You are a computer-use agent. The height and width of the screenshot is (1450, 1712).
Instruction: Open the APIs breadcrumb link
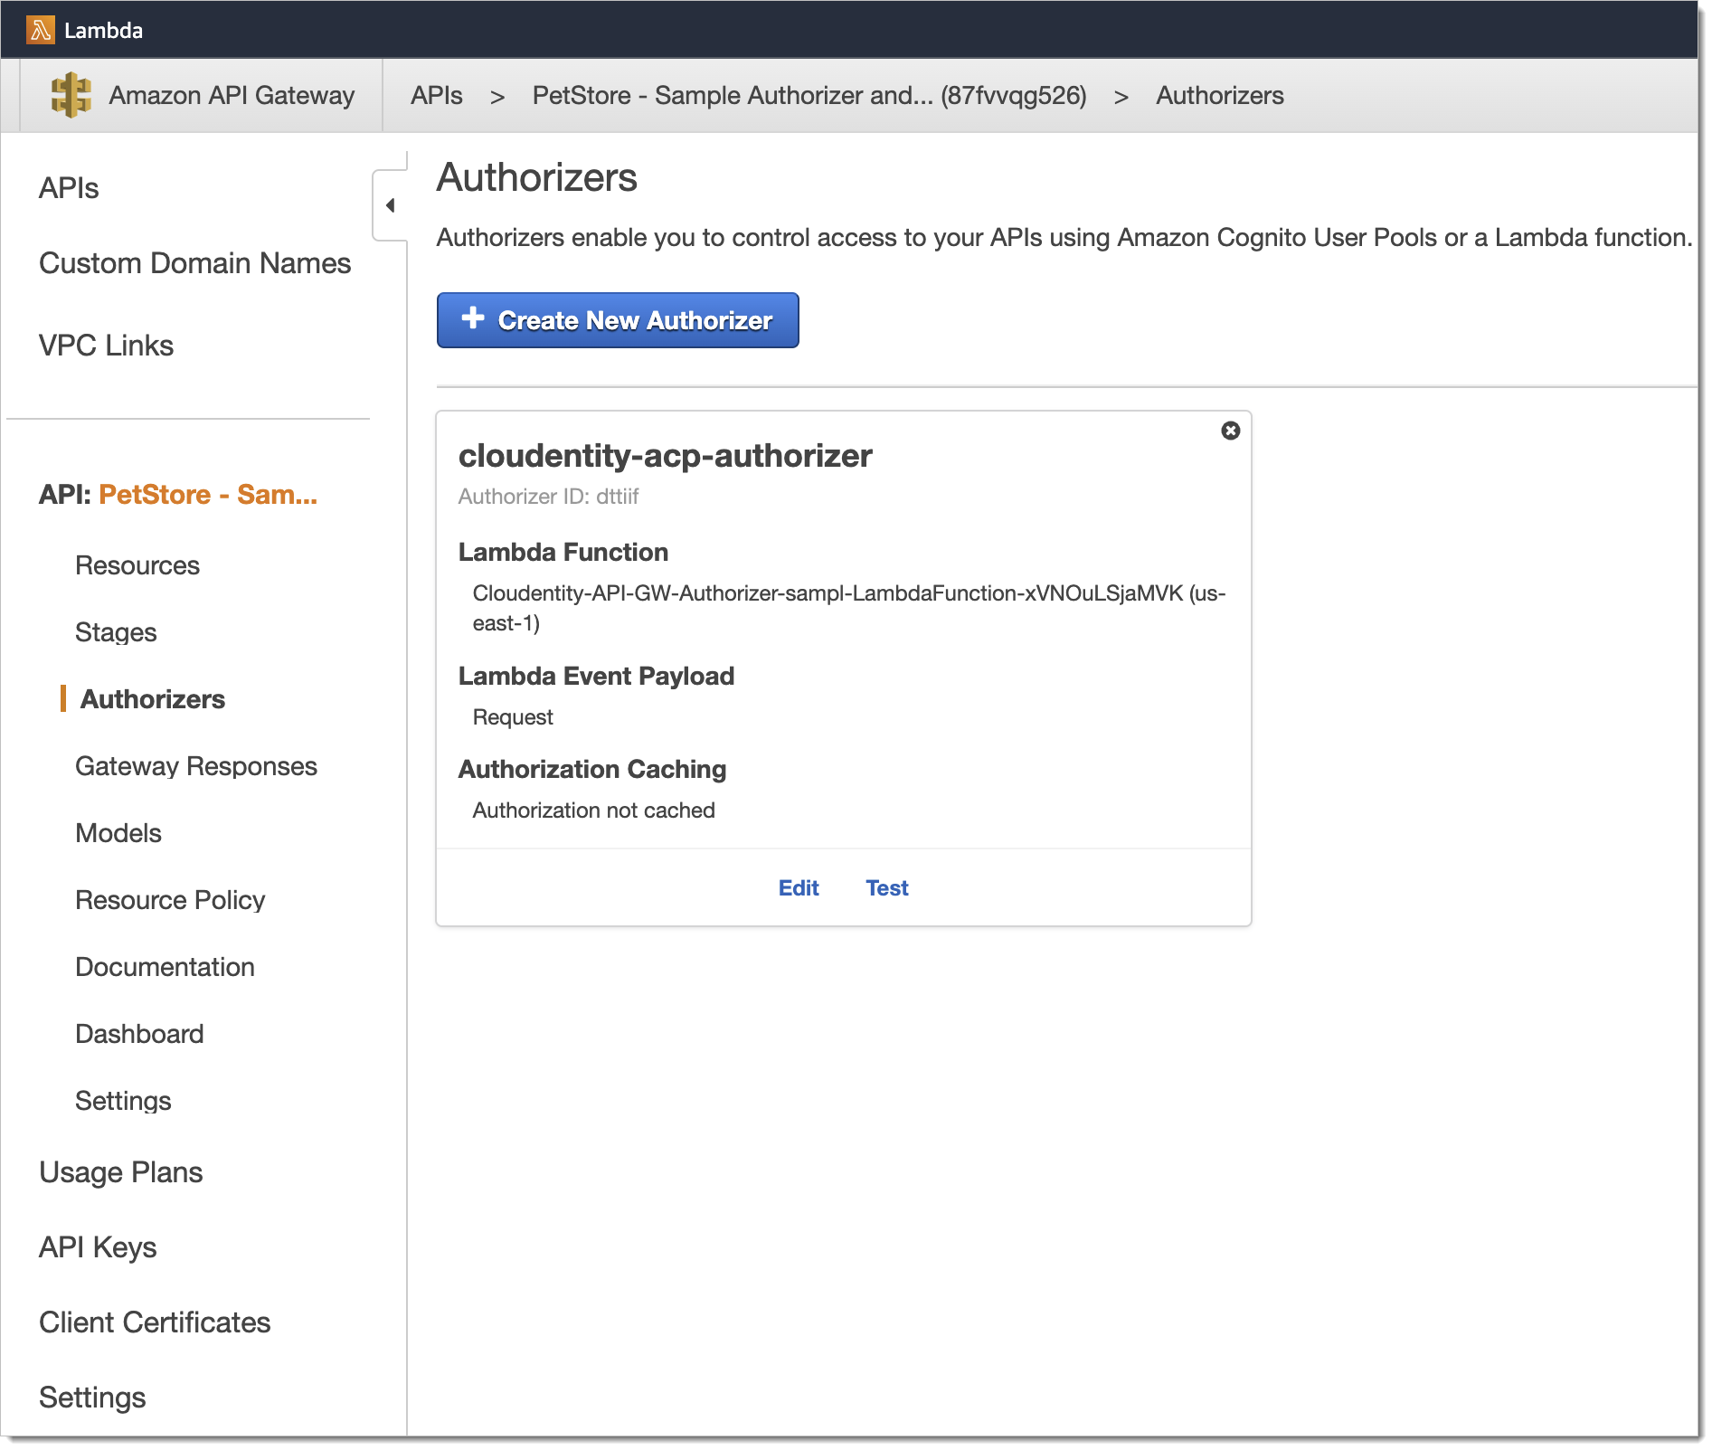coord(437,96)
